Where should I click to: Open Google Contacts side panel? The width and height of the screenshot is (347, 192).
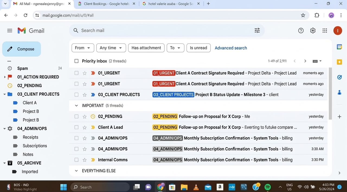tap(339, 92)
